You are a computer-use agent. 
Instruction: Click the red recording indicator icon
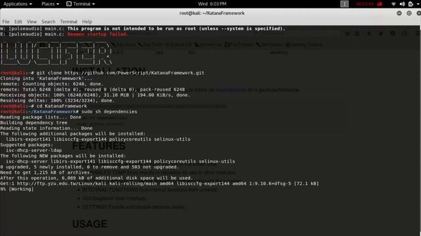[x=380, y=4]
